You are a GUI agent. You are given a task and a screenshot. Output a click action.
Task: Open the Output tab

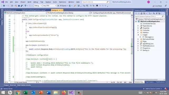(6, 85)
